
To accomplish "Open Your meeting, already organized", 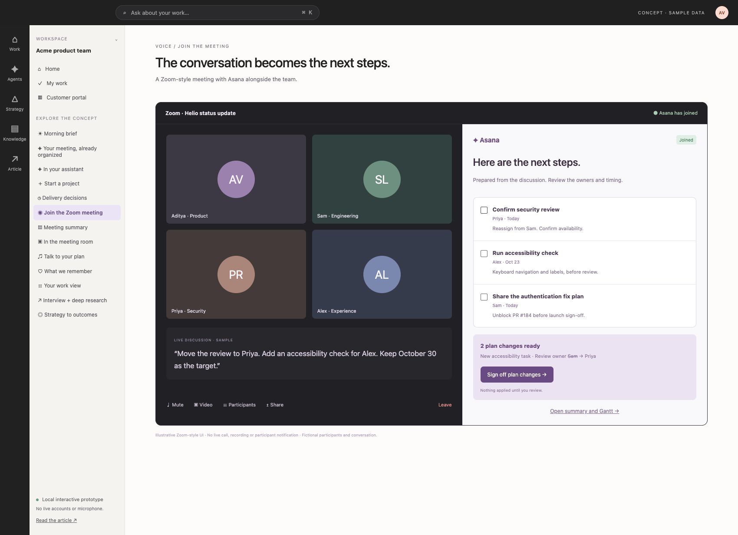I will point(77,152).
